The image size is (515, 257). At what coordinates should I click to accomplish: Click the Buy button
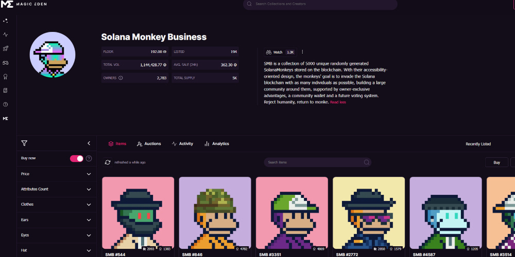(496, 162)
